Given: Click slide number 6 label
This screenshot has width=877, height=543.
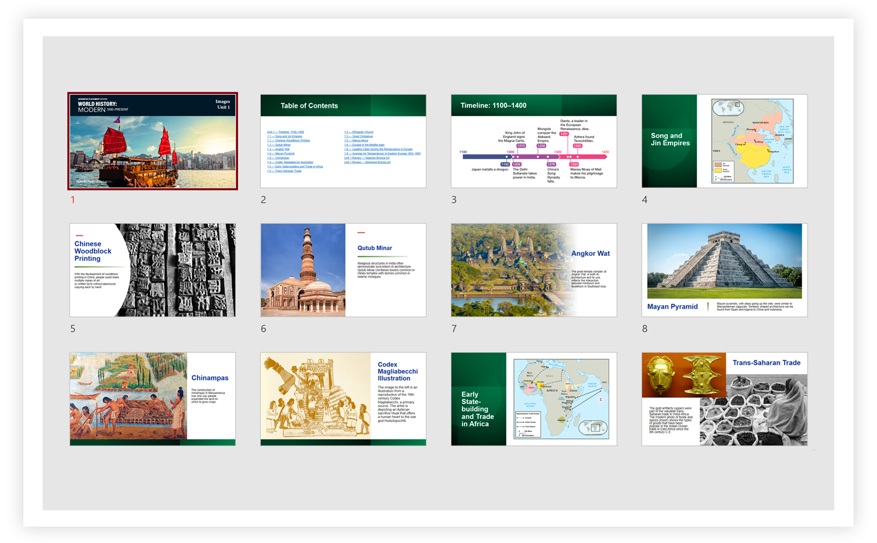Looking at the screenshot, I should 263,329.
